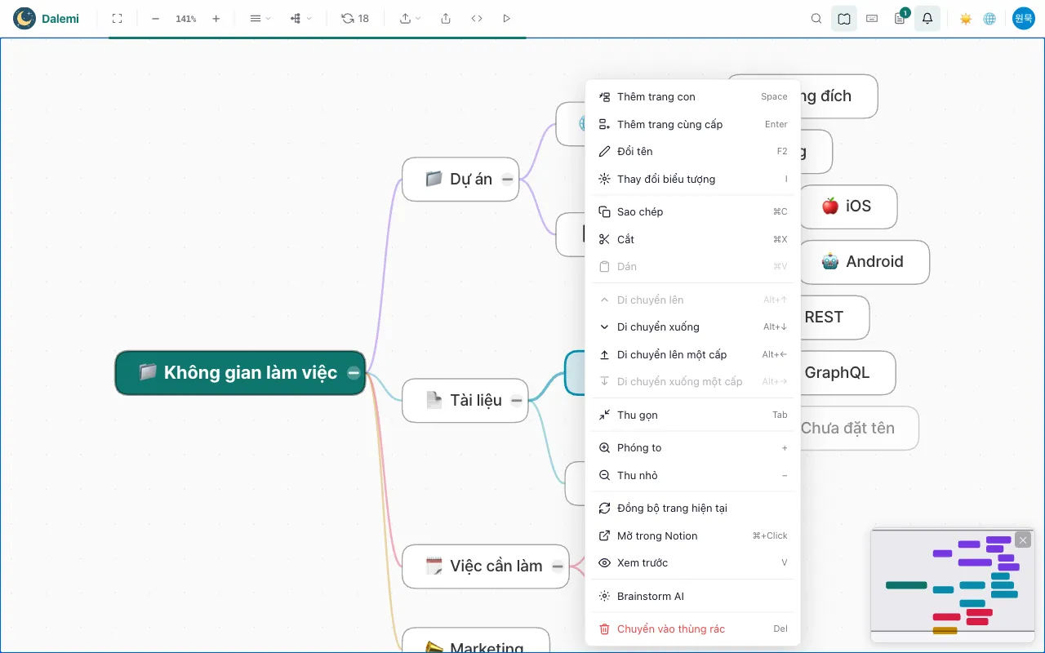
Task: Click the sync icon showing 18
Action: (355, 18)
